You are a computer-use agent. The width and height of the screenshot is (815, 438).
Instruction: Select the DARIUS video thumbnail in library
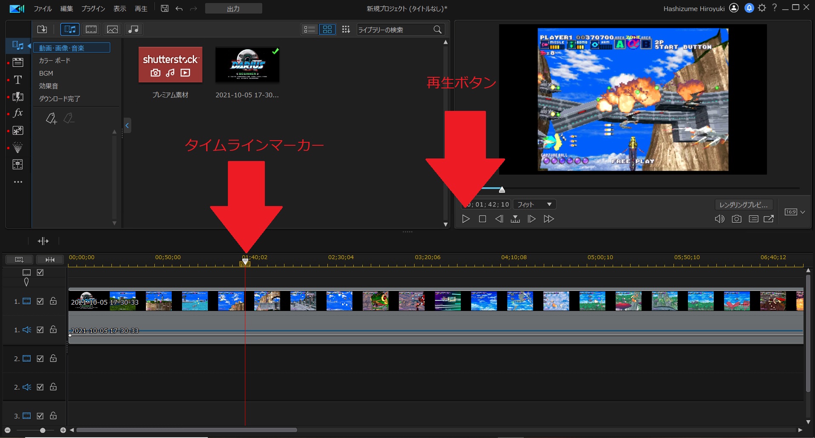[x=247, y=65]
